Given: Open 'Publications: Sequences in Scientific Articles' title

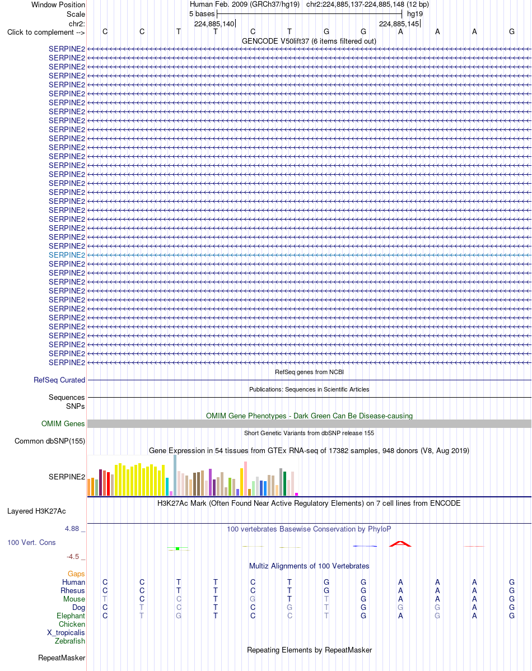Looking at the screenshot, I should point(309,389).
